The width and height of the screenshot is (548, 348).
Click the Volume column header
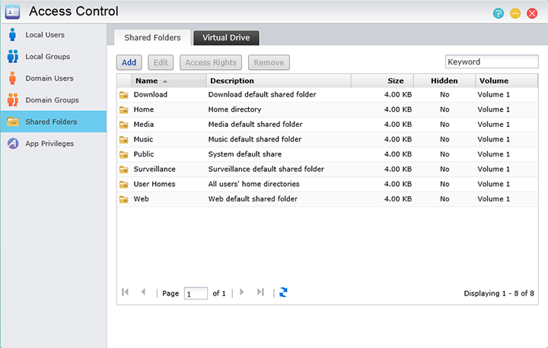pos(493,81)
